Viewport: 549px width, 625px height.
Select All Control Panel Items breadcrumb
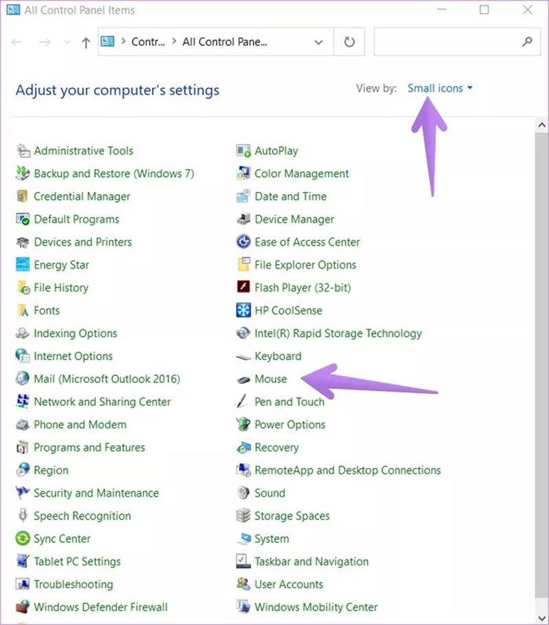pos(225,42)
